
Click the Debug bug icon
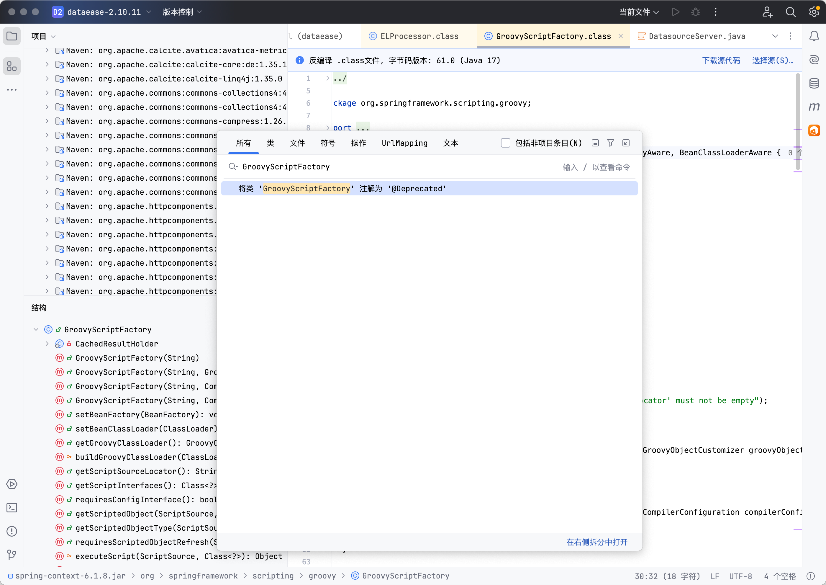pos(696,12)
